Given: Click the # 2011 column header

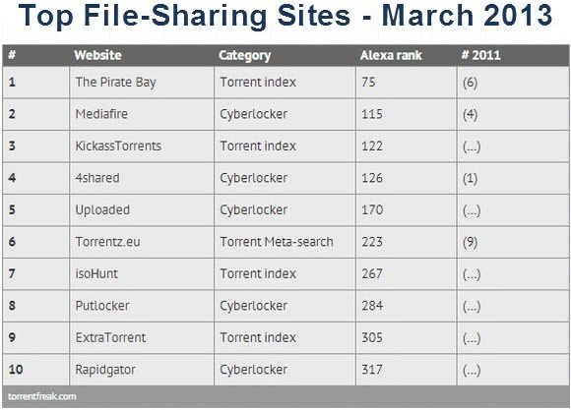Looking at the screenshot, I should point(480,55).
